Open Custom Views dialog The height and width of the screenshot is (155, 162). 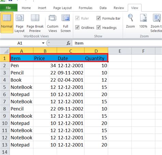pos(53,23)
